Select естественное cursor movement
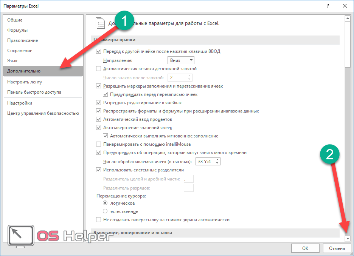The image size is (354, 256). tap(105, 211)
